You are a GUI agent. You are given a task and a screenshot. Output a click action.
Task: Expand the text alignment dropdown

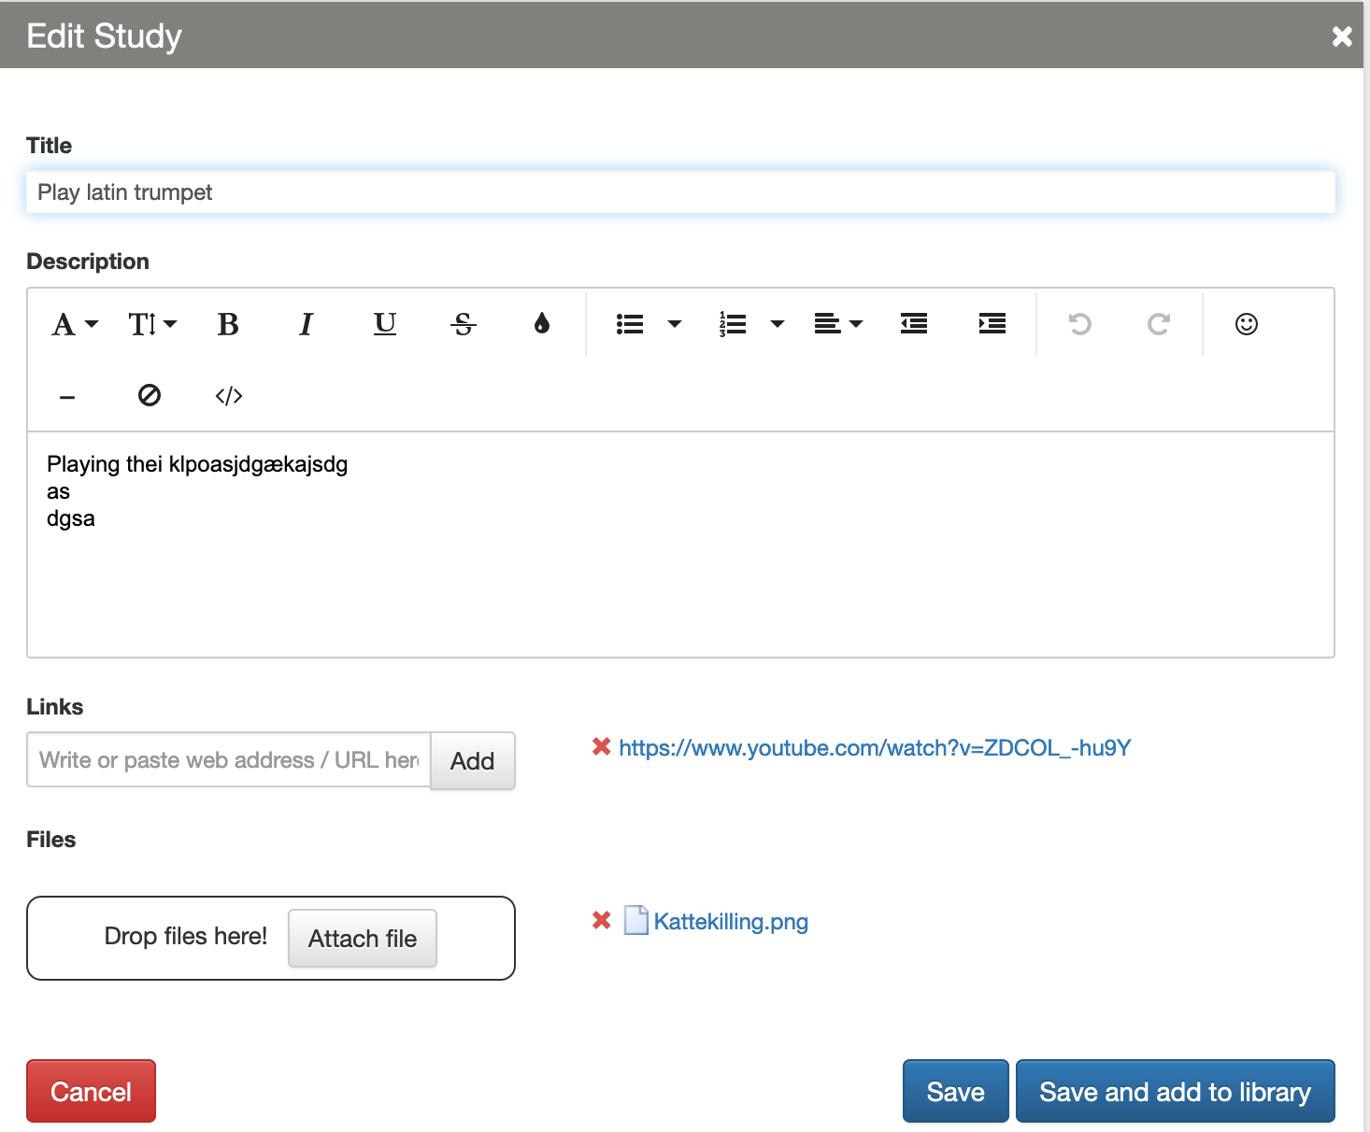(x=838, y=324)
